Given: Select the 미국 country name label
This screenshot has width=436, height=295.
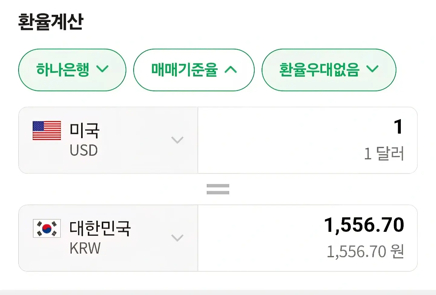Looking at the screenshot, I should point(84,130).
